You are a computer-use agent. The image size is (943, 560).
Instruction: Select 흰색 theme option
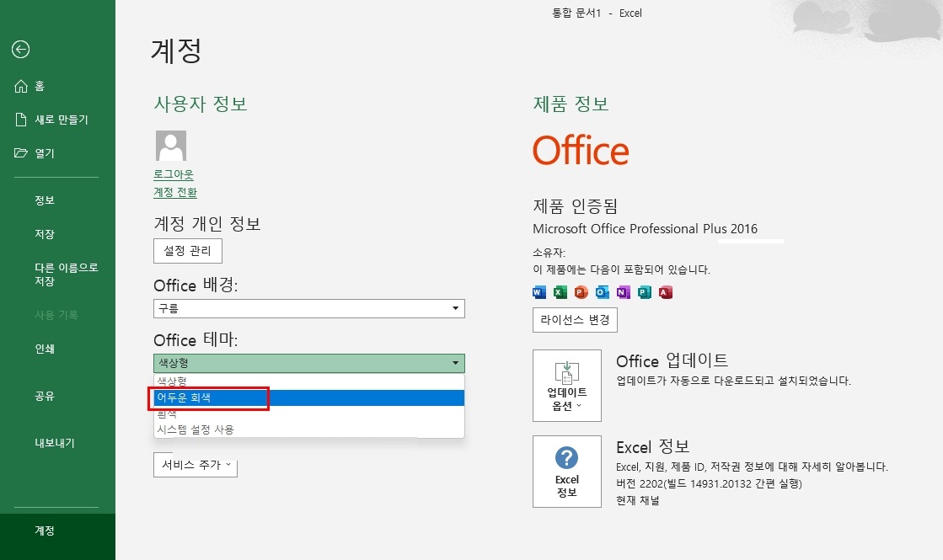[x=309, y=414]
